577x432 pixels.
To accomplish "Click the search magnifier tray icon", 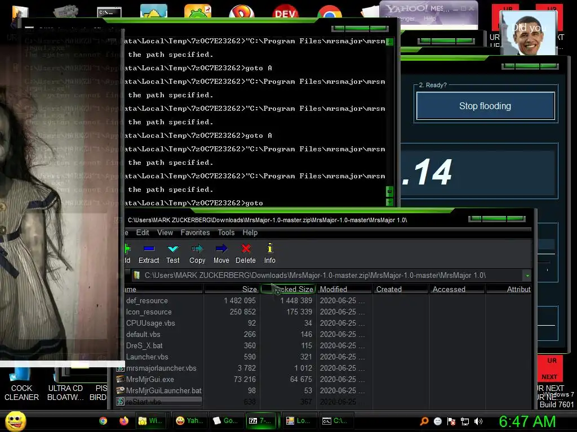I will tap(424, 421).
